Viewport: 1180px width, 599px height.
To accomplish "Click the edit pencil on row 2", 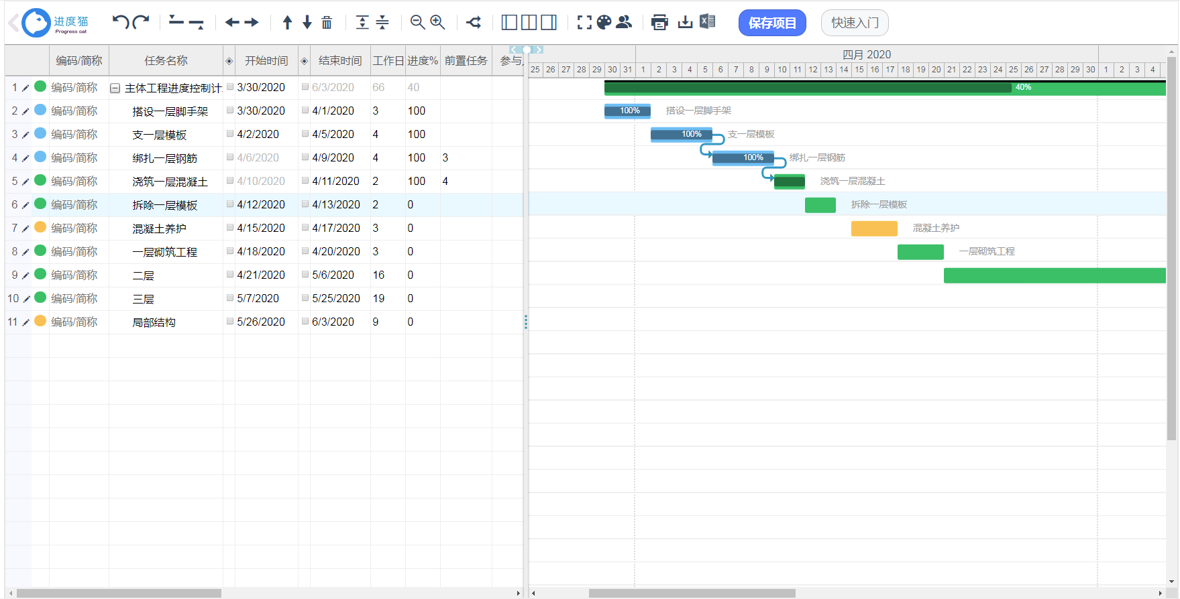I will click(x=25, y=111).
